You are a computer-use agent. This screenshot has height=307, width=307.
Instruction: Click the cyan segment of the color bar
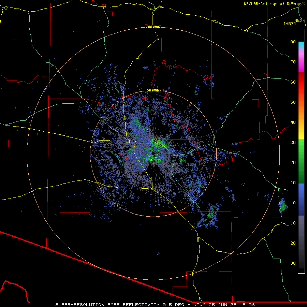(x=301, y=45)
